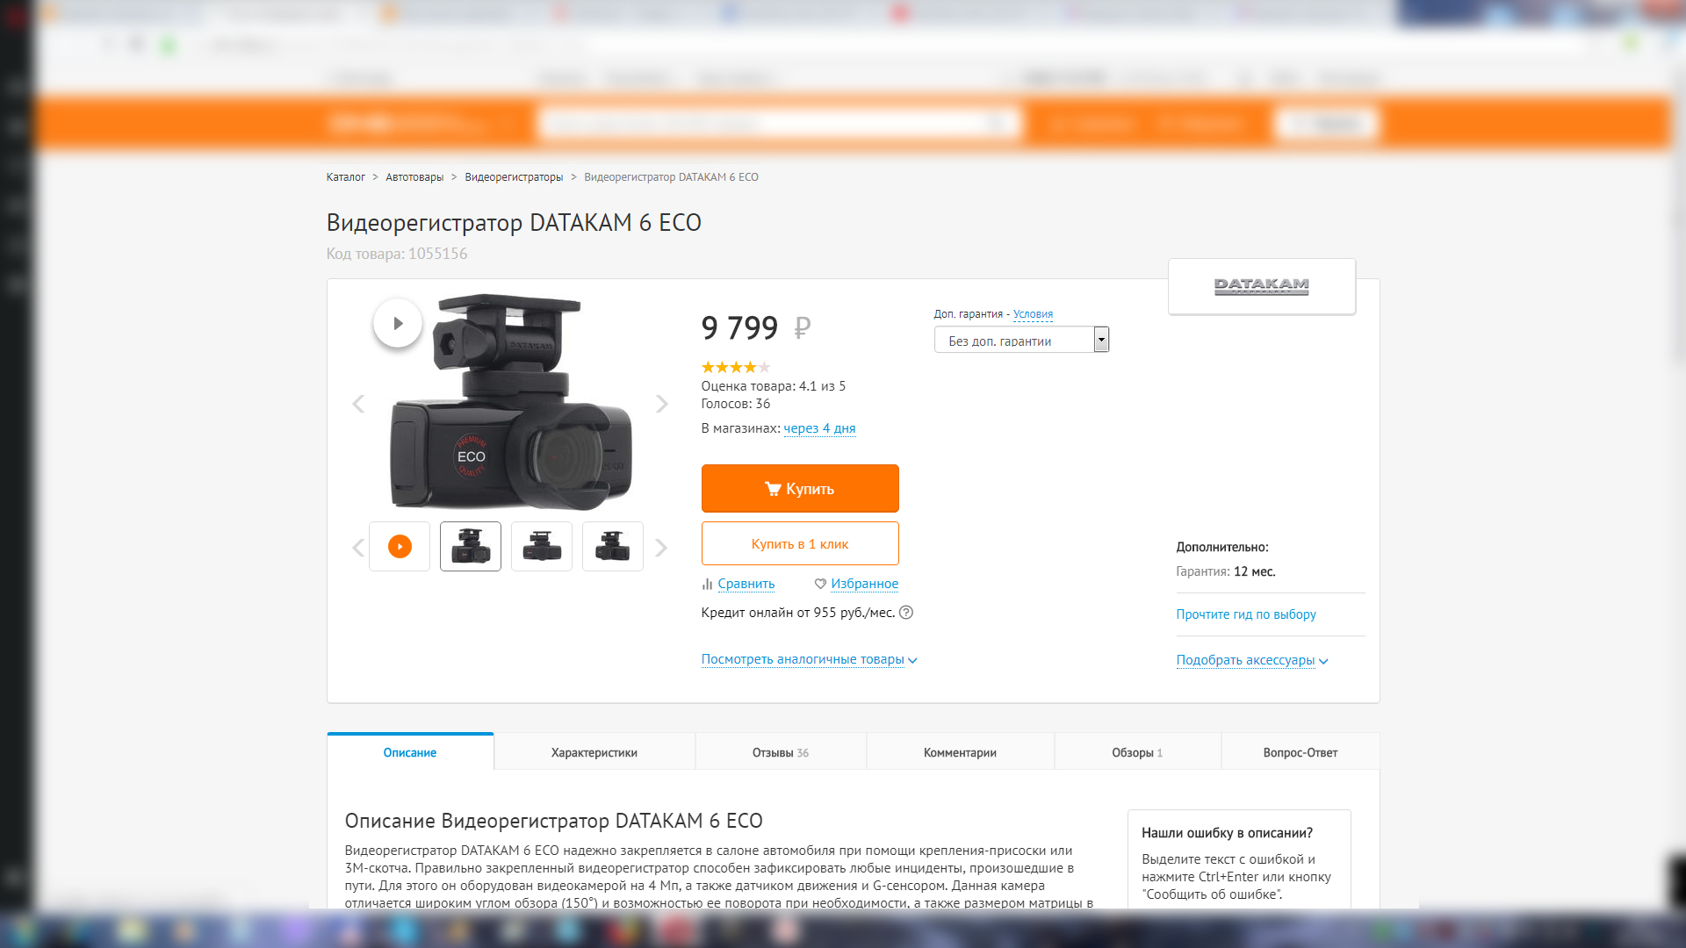Click the через 4 дня availability link
The width and height of the screenshot is (1686, 948).
(818, 428)
